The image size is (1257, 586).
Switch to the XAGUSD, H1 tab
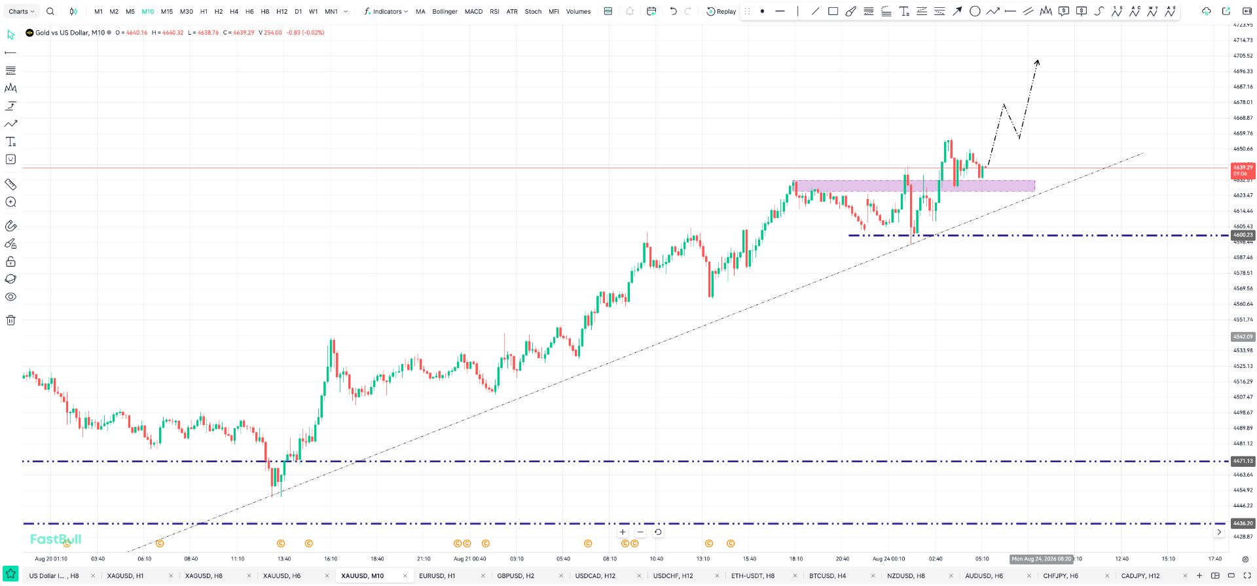tap(125, 576)
